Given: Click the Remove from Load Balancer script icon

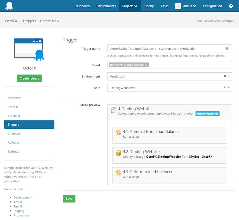Looking at the screenshot, I should 118,133.
